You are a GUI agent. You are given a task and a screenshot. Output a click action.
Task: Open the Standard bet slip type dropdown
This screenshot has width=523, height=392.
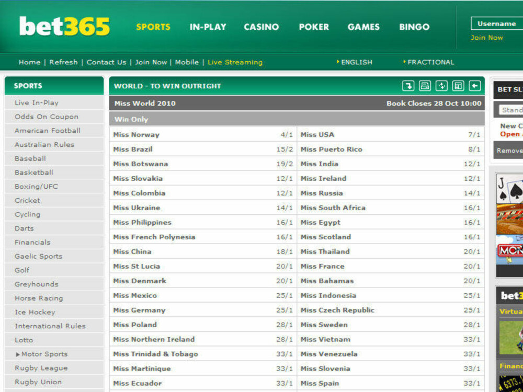pos(510,110)
